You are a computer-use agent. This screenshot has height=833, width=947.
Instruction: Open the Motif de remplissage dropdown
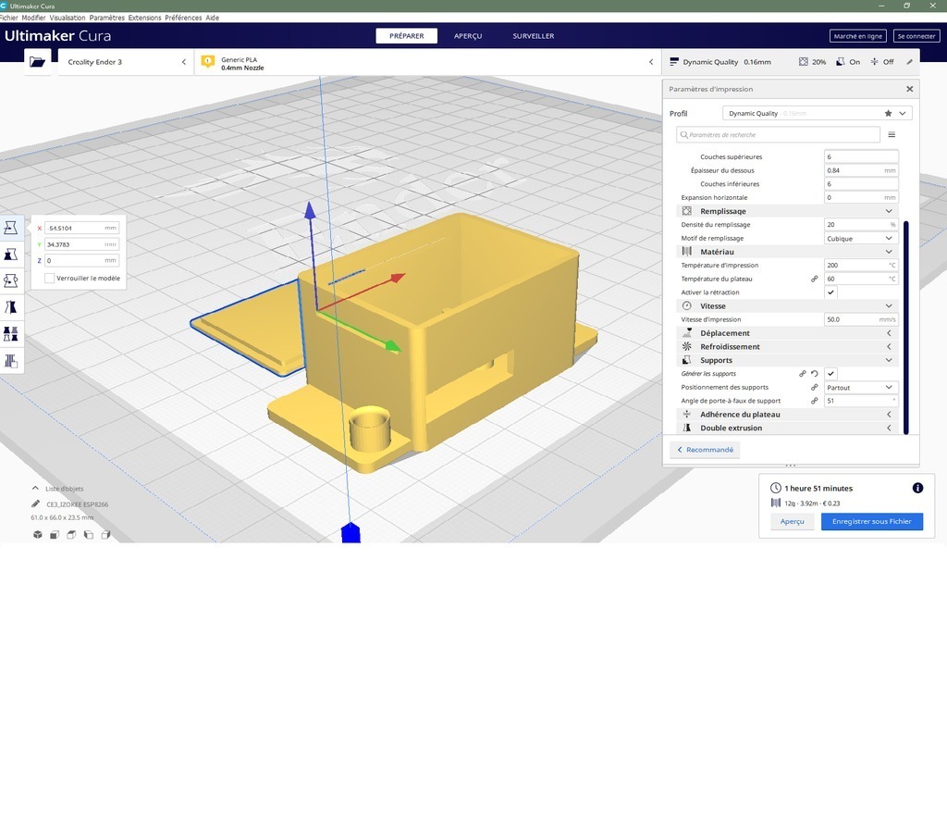(860, 239)
